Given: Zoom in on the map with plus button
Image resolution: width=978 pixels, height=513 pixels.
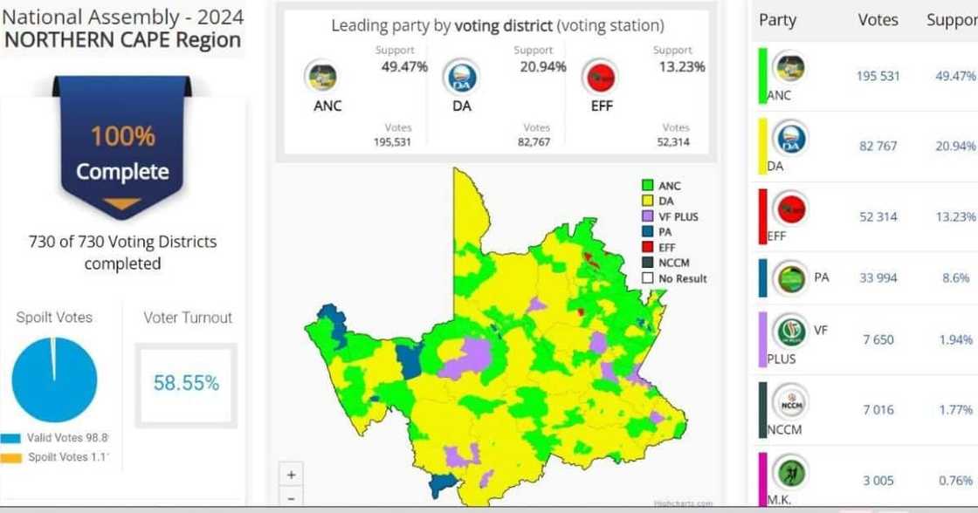Looking at the screenshot, I should click(291, 475).
